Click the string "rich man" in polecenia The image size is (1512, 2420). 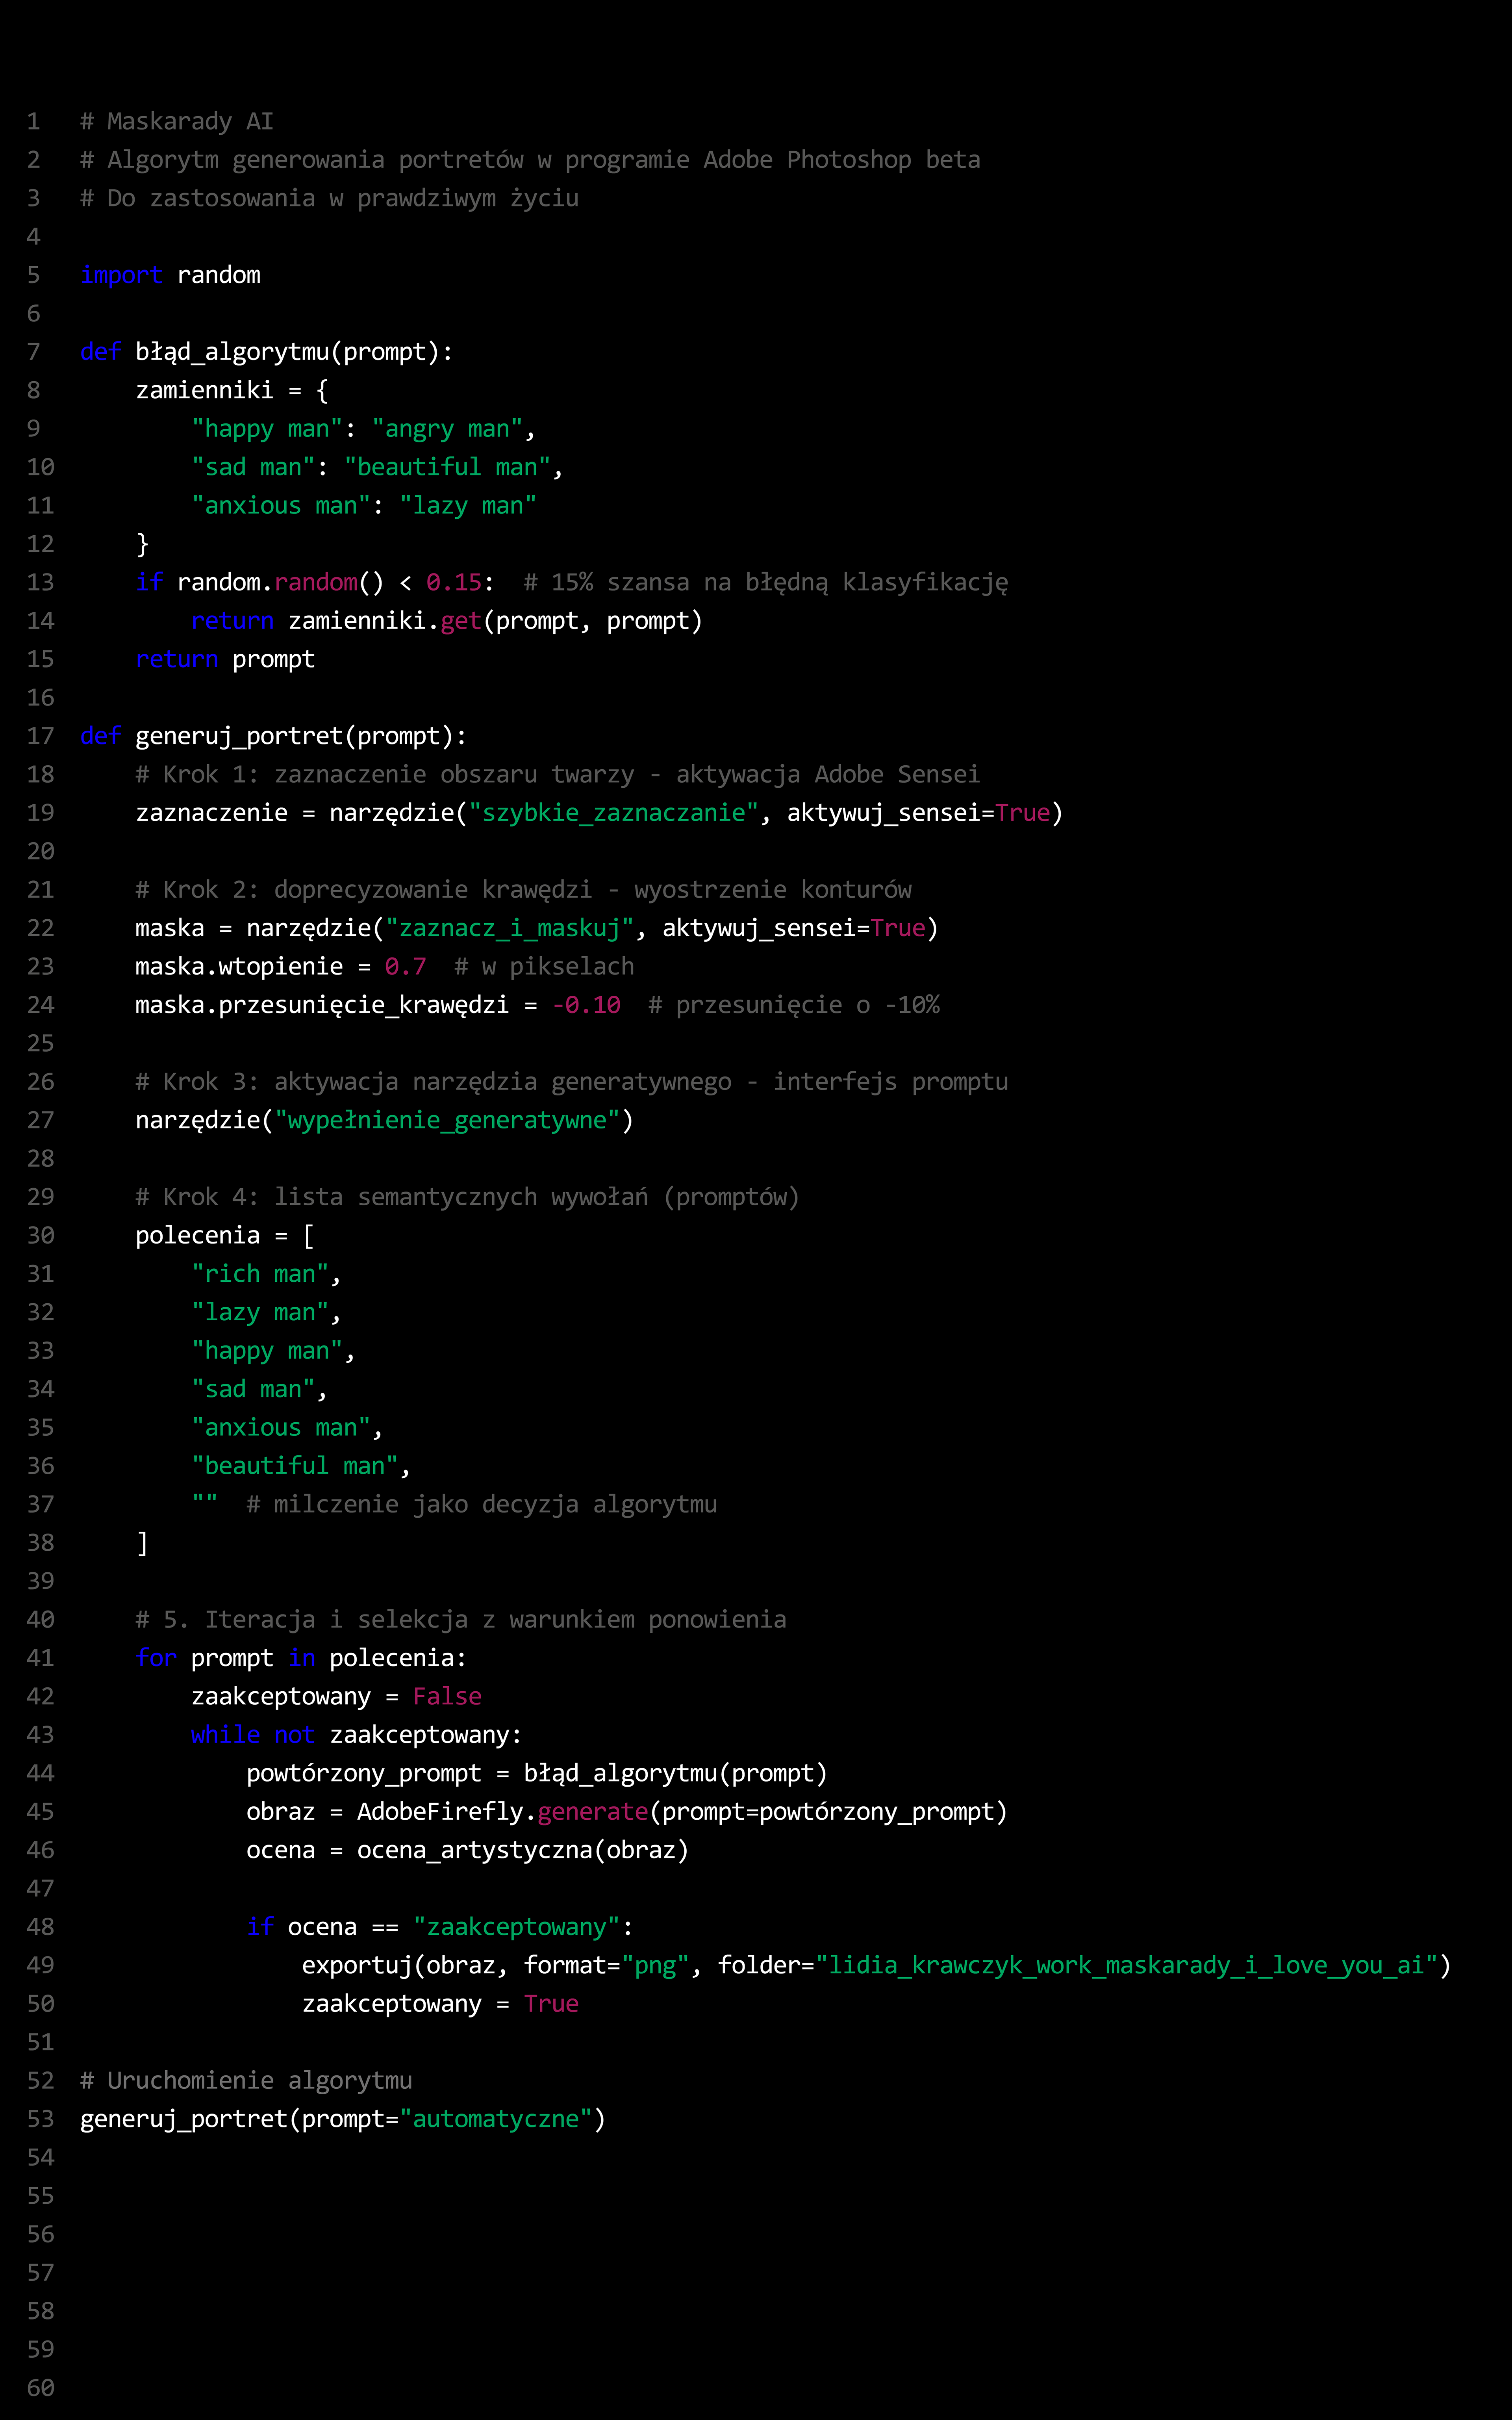coord(260,1274)
